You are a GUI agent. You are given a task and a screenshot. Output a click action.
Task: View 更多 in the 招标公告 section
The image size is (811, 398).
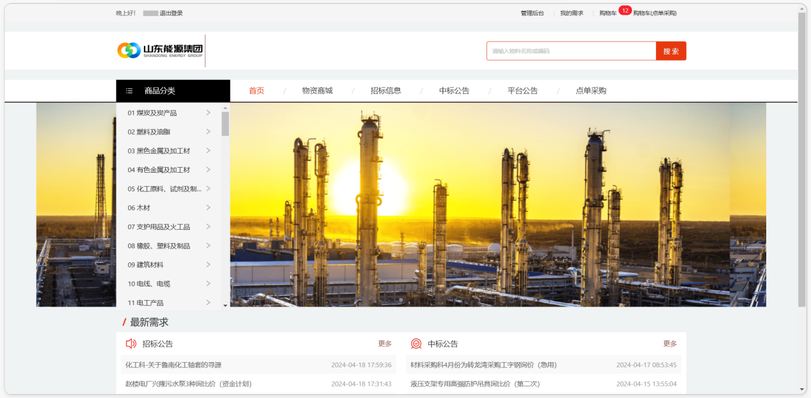tap(385, 344)
